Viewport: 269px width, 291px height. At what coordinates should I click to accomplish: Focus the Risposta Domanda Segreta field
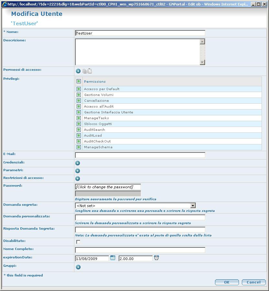pos(140,230)
